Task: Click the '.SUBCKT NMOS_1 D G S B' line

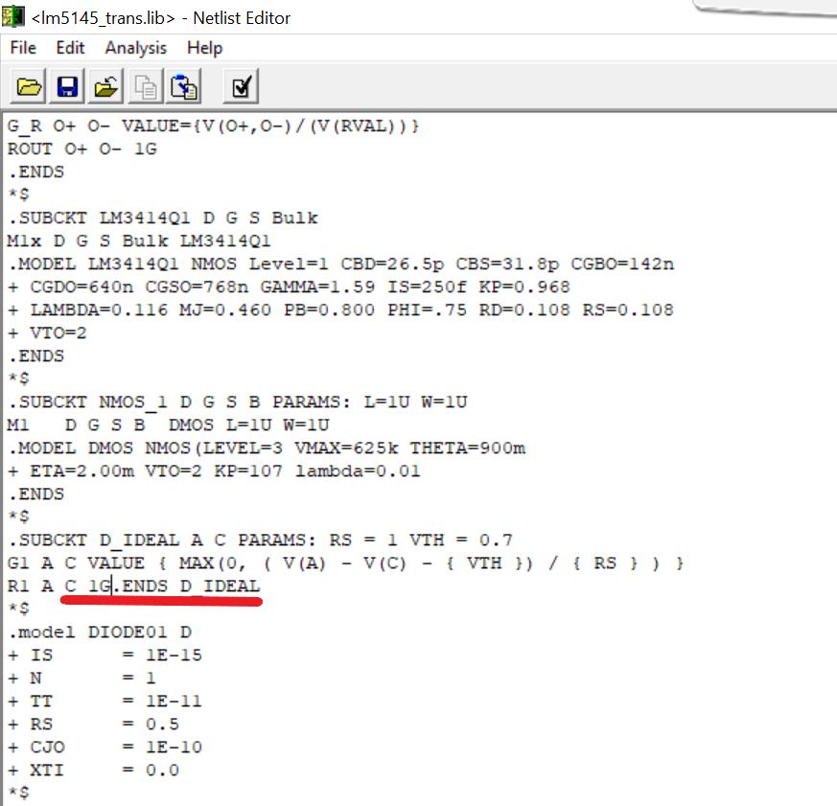Action: tap(238, 402)
